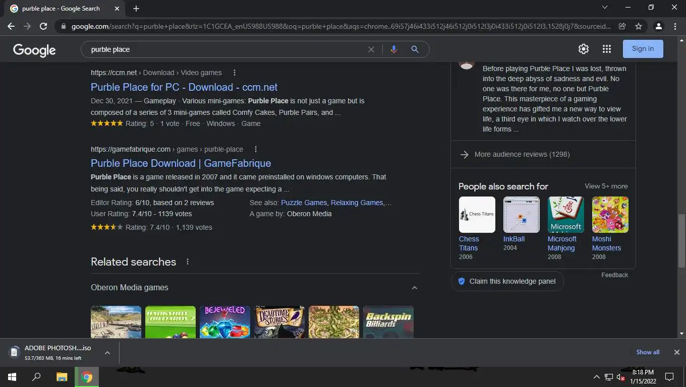Close the purble place tab
This screenshot has height=387, width=686.
point(117,9)
